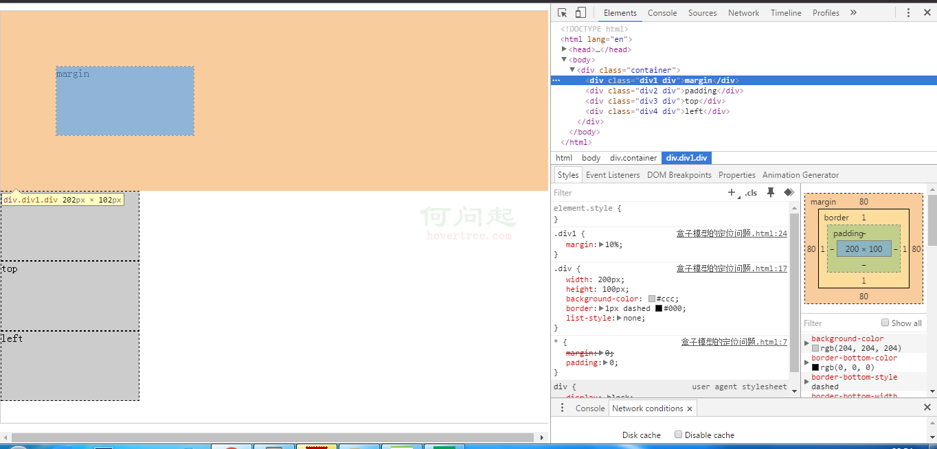
Task: Toggle the .cls element classes pane
Action: [752, 193]
